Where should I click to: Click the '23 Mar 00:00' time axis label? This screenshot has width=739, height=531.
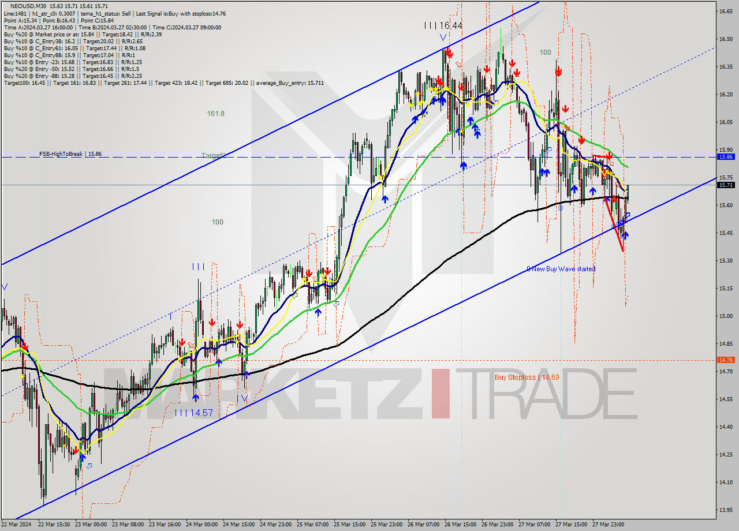point(91,525)
